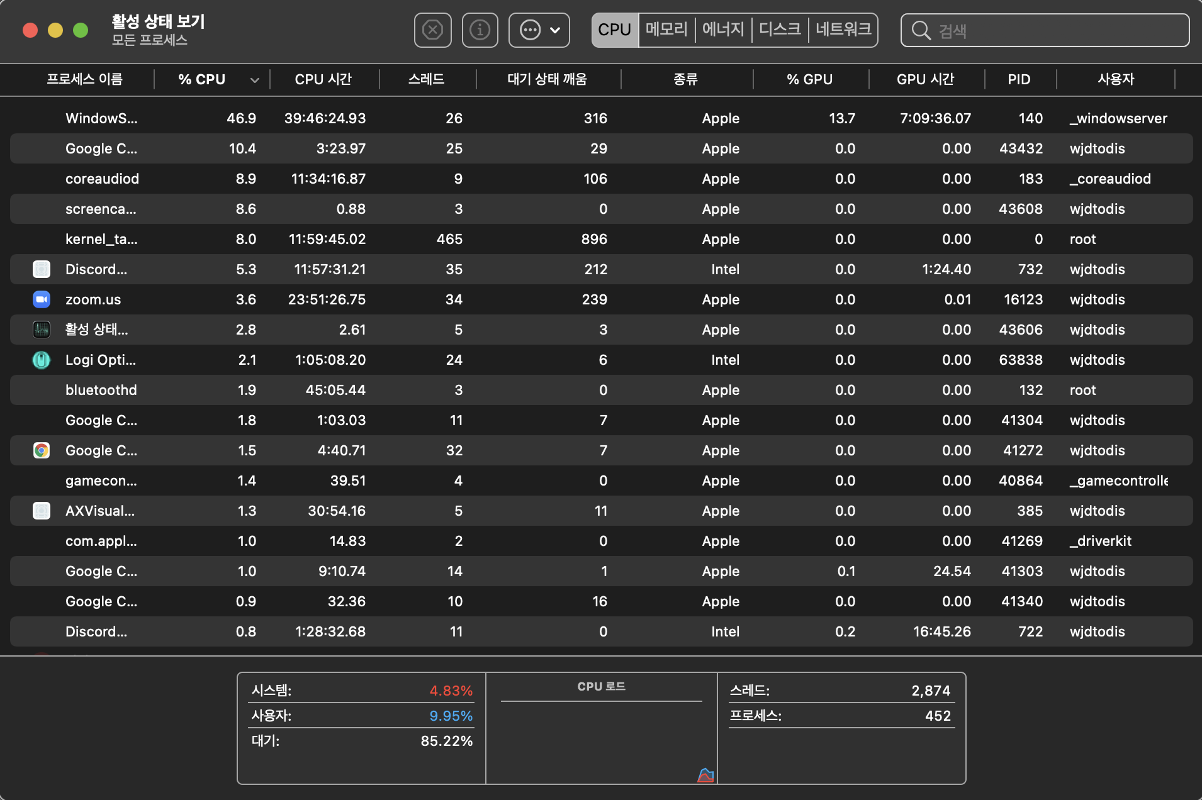Select the gamecon... process row
1202x800 pixels.
click(601, 481)
